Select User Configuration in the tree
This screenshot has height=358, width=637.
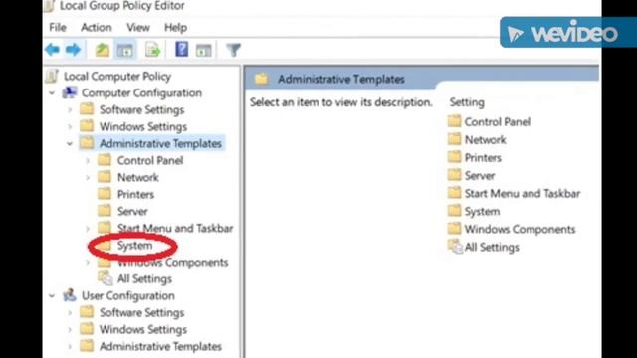click(x=128, y=296)
